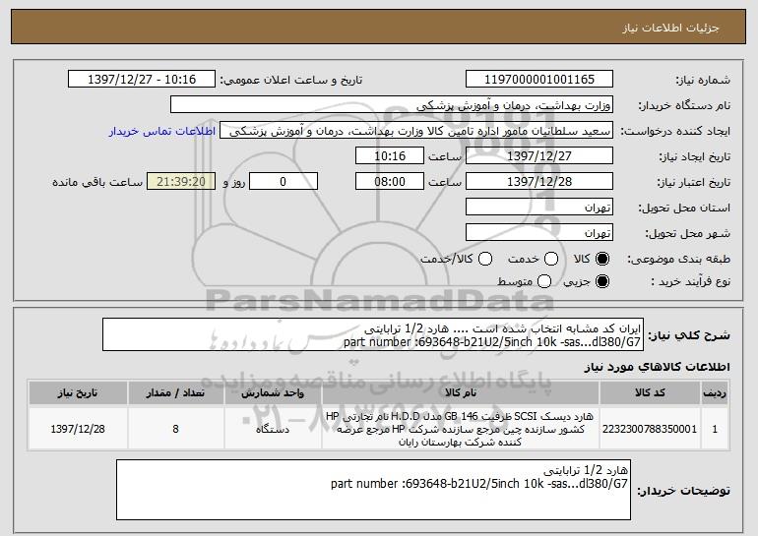Click need creation date field 1397/12/27
Viewport: 758px width, 536px height.
[x=539, y=156]
